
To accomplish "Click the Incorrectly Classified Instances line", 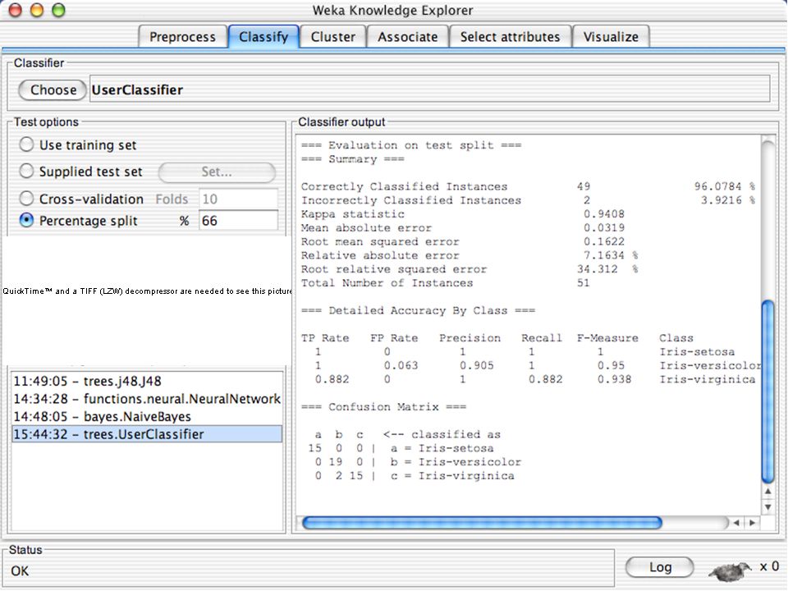I will click(528, 200).
